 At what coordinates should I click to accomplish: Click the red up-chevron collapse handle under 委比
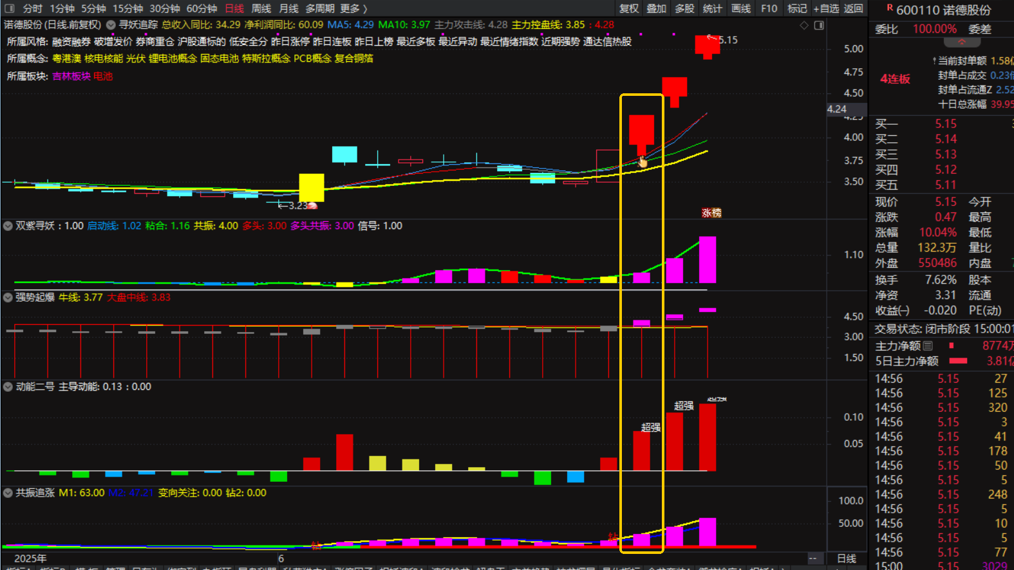click(x=961, y=42)
